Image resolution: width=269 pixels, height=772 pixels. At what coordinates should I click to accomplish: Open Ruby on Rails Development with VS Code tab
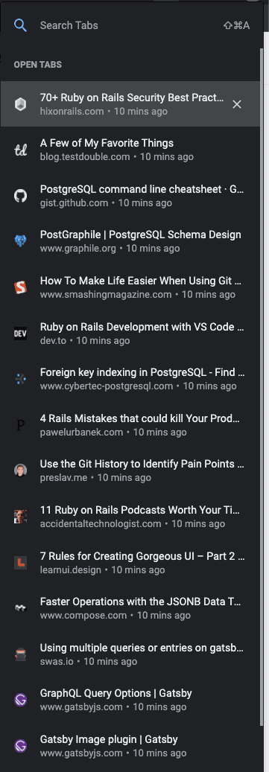130,334
